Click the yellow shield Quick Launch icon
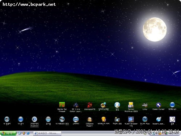The height and width of the screenshot is (136, 181). click(x=24, y=133)
